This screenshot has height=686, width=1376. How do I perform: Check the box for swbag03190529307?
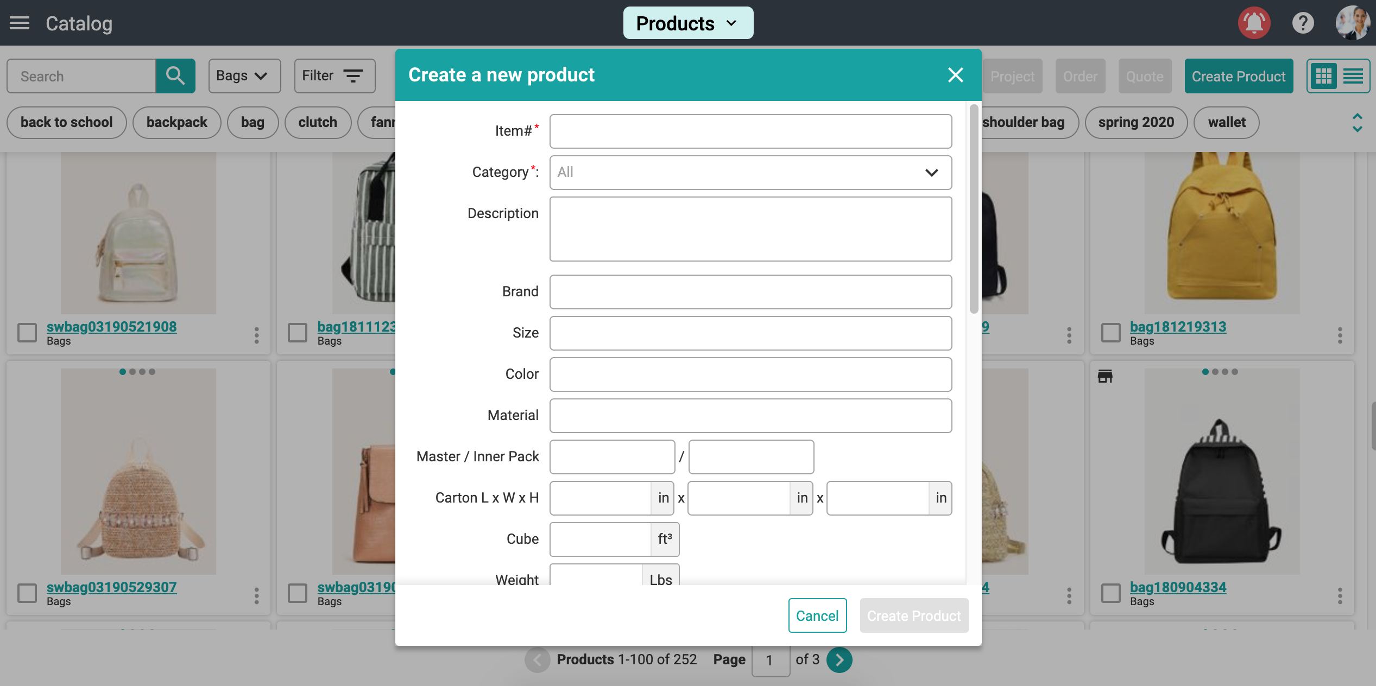pos(27,593)
